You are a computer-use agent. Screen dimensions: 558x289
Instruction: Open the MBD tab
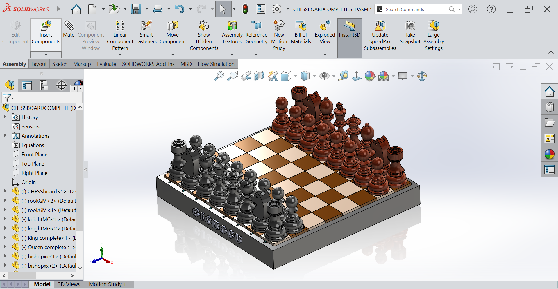tap(186, 64)
